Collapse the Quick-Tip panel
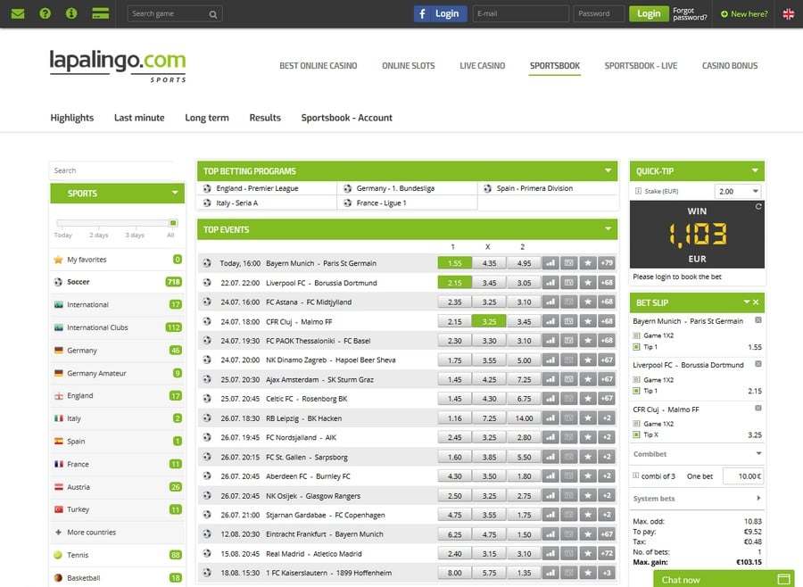The image size is (803, 587). click(x=755, y=170)
